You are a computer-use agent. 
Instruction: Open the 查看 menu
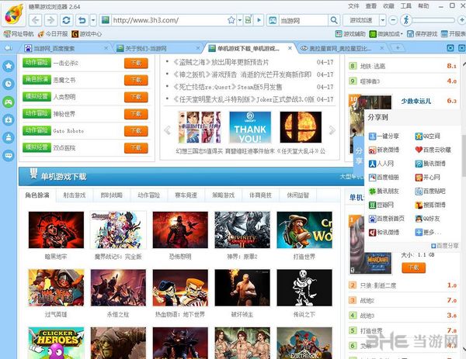371,6
